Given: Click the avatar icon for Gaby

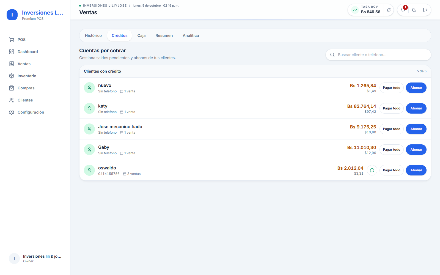Looking at the screenshot, I should pyautogui.click(x=89, y=150).
